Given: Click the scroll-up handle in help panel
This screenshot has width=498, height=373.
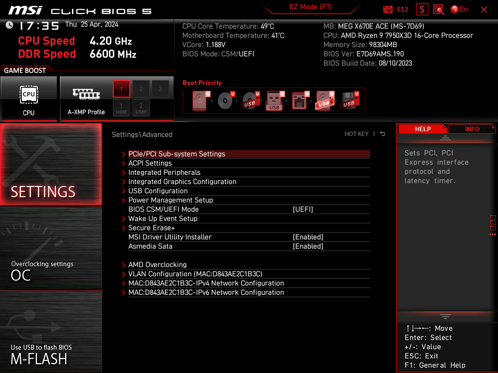Looking at the screenshot, I should pos(445,137).
